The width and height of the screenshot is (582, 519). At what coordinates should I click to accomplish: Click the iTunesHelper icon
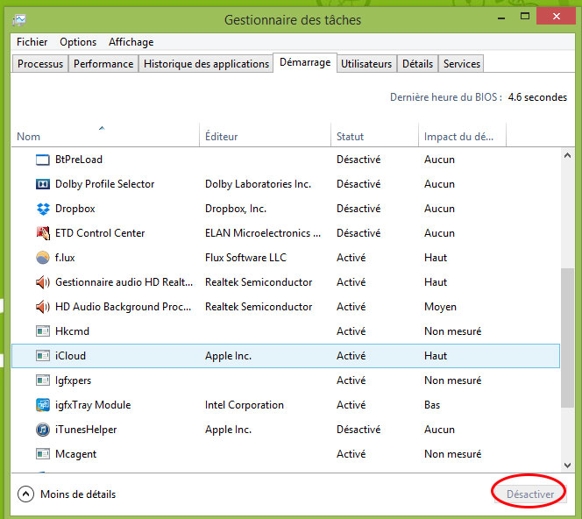tap(43, 430)
